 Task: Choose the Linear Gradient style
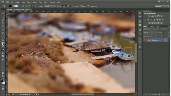click(x=23, y=6)
